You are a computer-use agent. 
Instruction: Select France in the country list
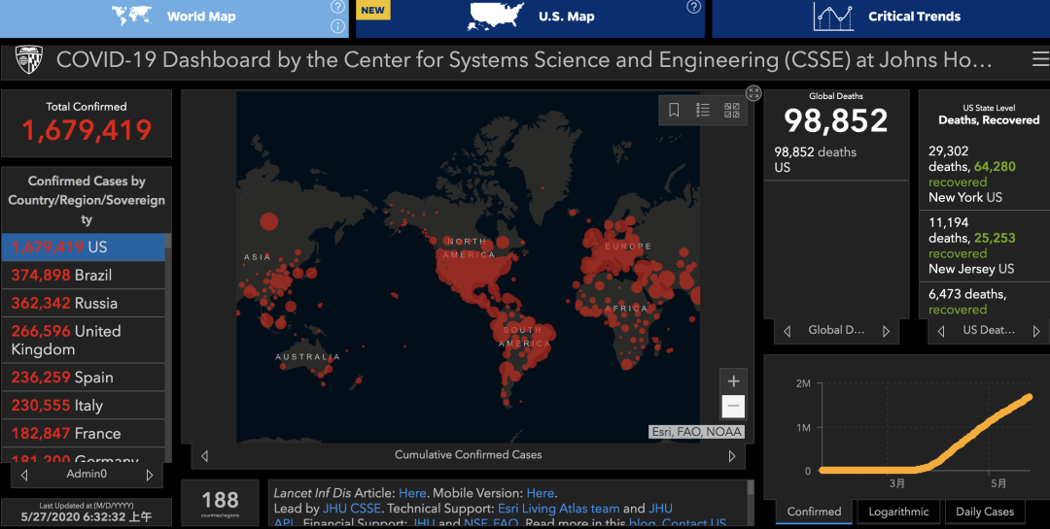click(x=83, y=433)
